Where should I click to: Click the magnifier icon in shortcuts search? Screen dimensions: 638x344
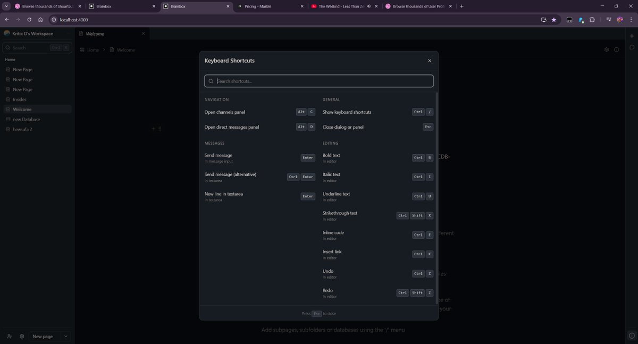pos(211,81)
